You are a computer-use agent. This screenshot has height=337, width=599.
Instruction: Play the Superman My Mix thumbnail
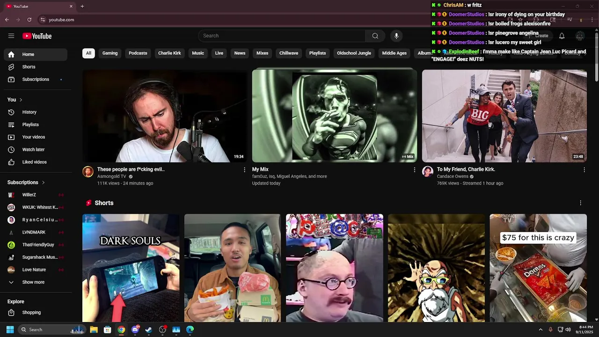tap(335, 116)
